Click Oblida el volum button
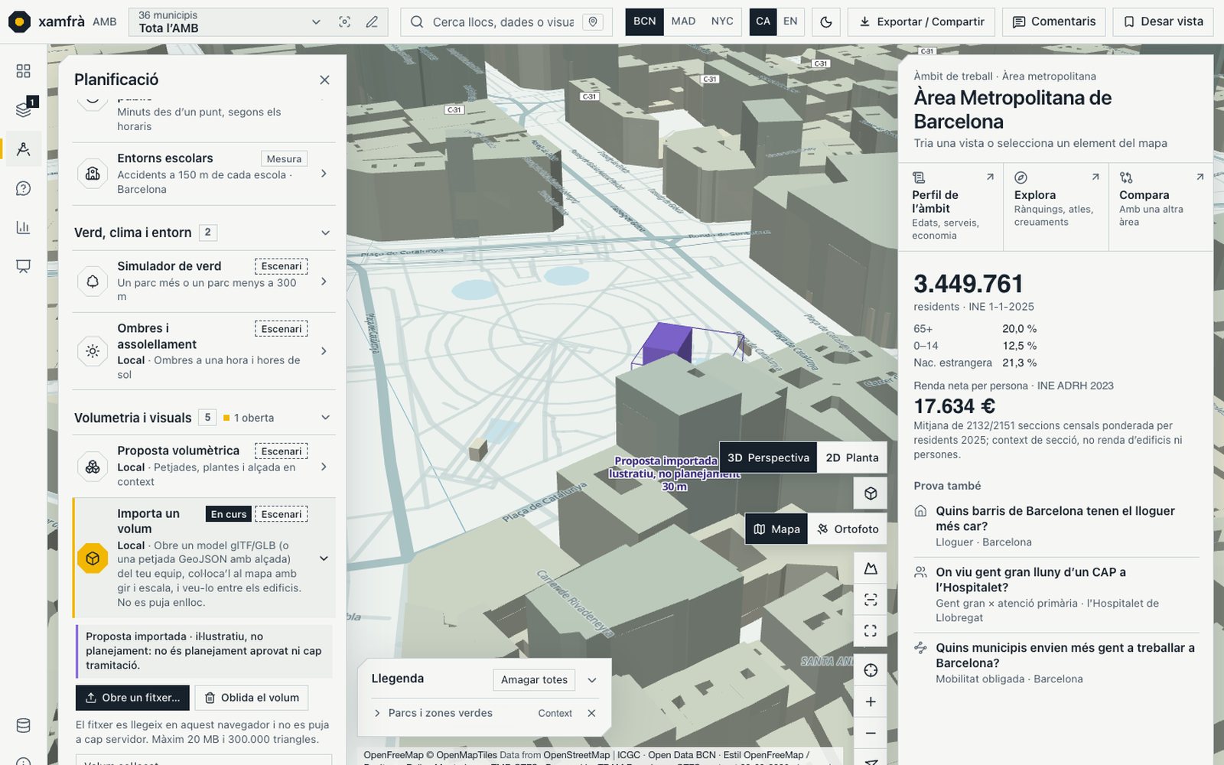This screenshot has width=1224, height=765. click(252, 698)
